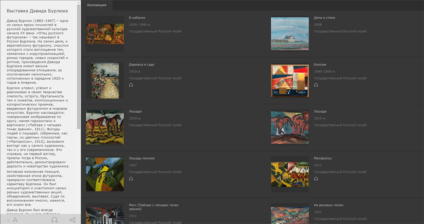Select the Дома в степи thumbnail
Viewport: 424px width, 224px height.
coord(290,34)
